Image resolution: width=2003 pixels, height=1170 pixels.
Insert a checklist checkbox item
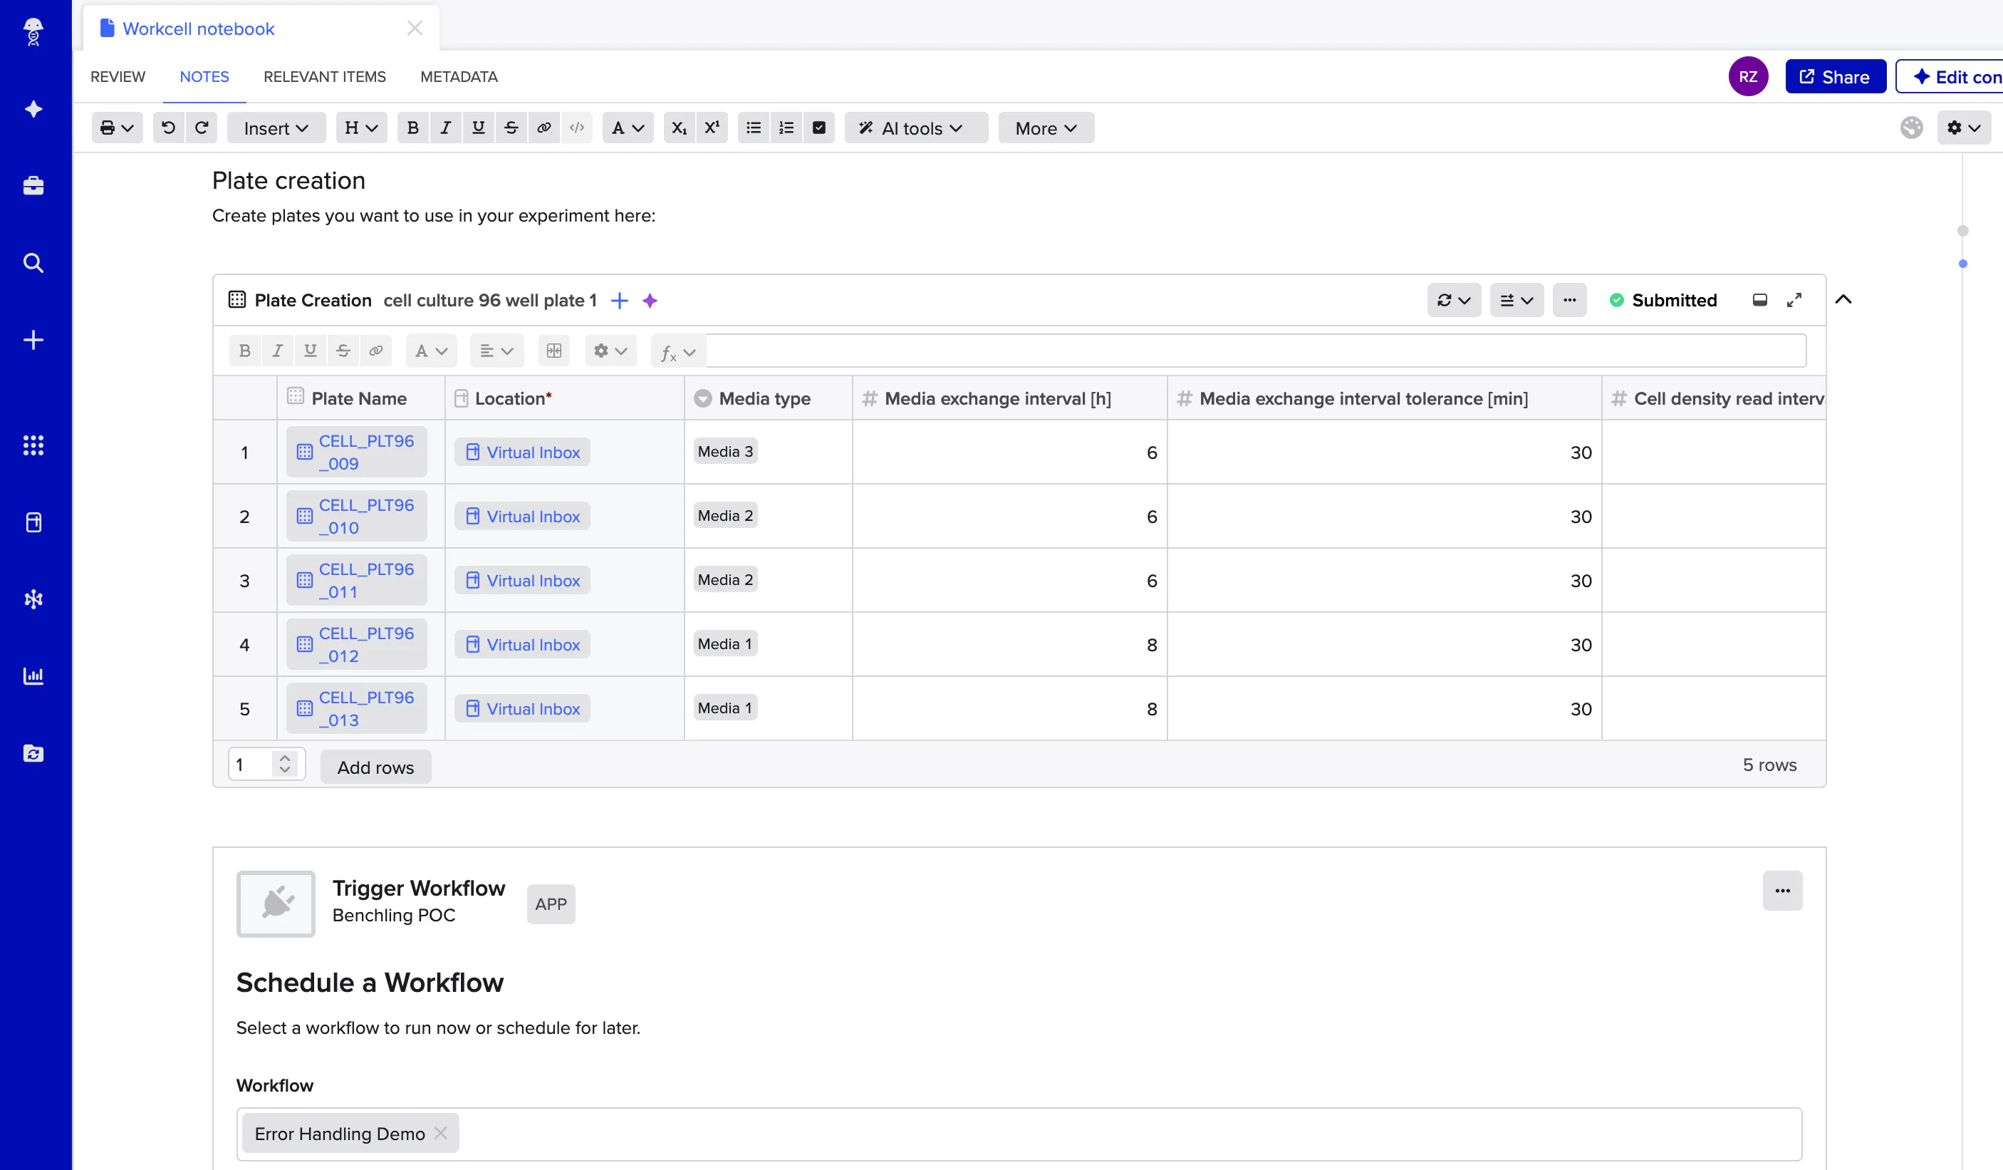(818, 128)
